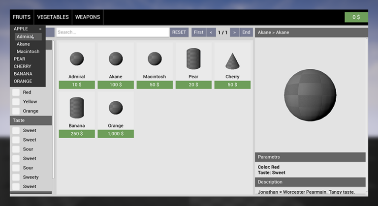The image size is (378, 206).
Task: Open the Cherry cone thumbnail
Action: [232, 61]
